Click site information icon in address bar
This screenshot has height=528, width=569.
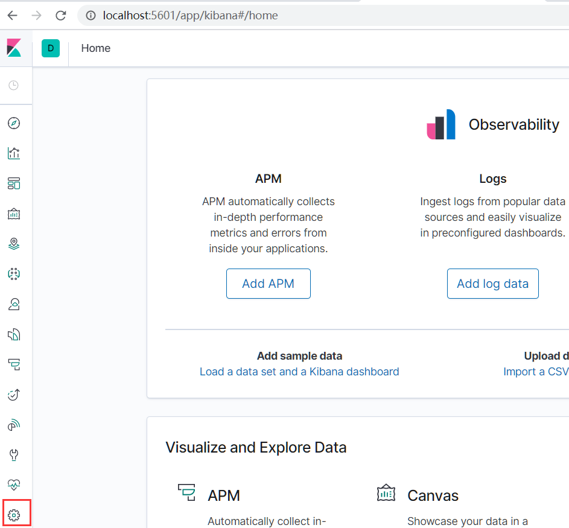point(91,15)
